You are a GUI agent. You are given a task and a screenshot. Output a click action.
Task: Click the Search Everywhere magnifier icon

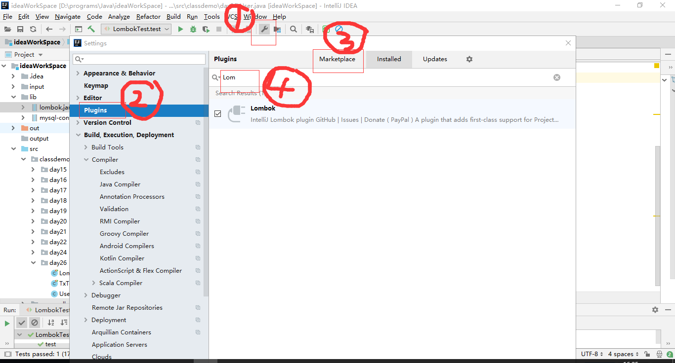(x=294, y=29)
